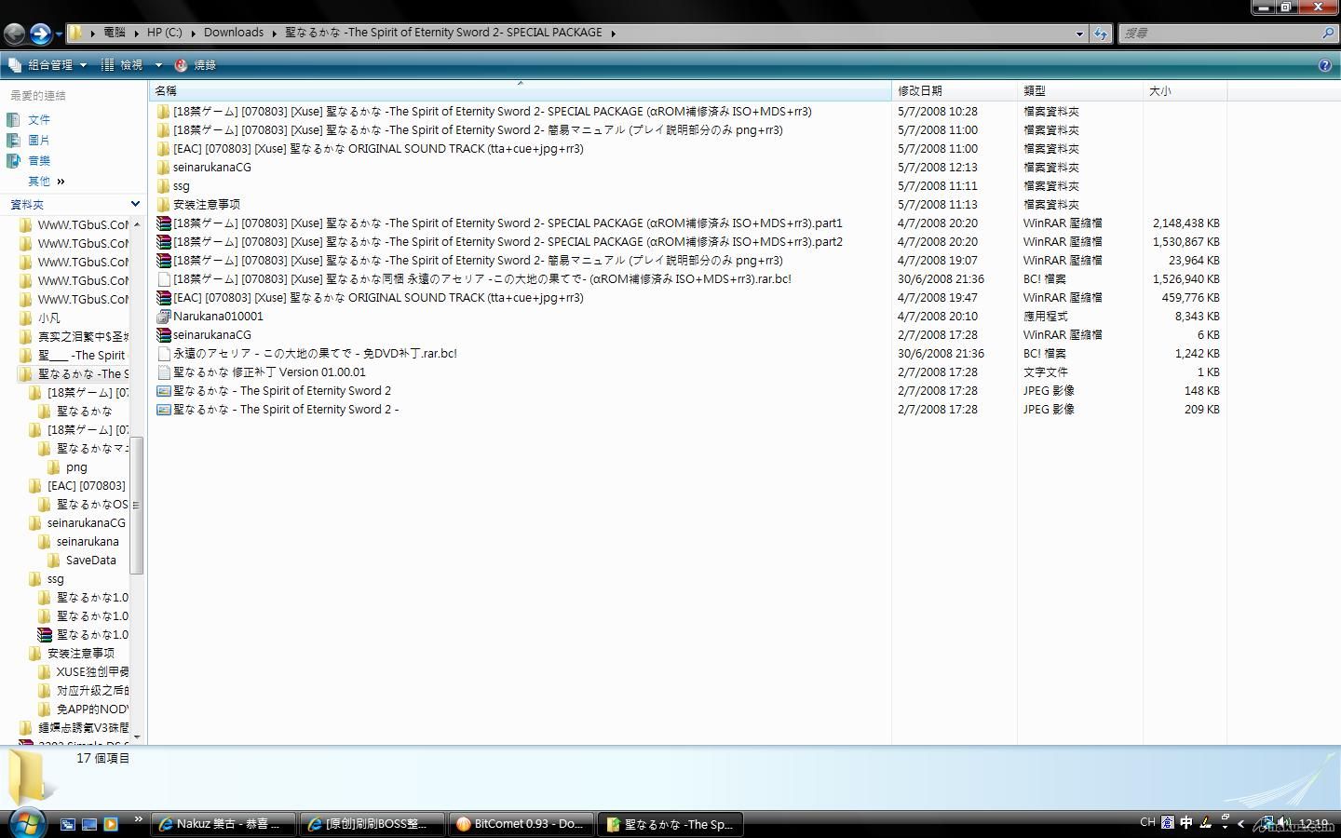Sort by 名稱 name column header
This screenshot has height=838, width=1341.
(520, 91)
